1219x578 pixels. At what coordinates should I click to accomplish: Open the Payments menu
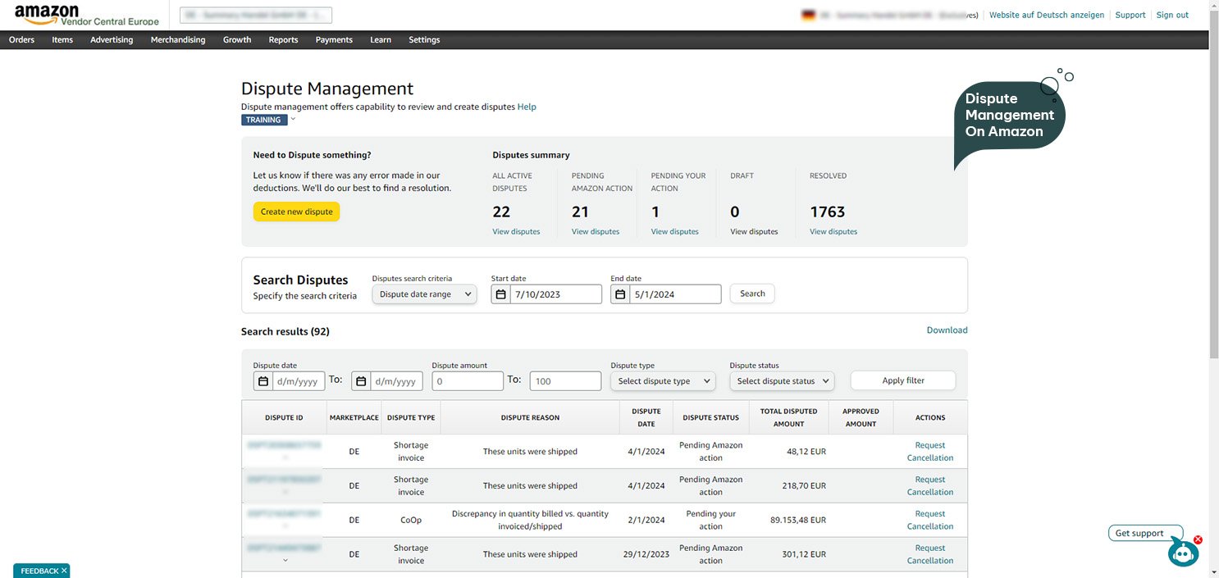pos(334,39)
